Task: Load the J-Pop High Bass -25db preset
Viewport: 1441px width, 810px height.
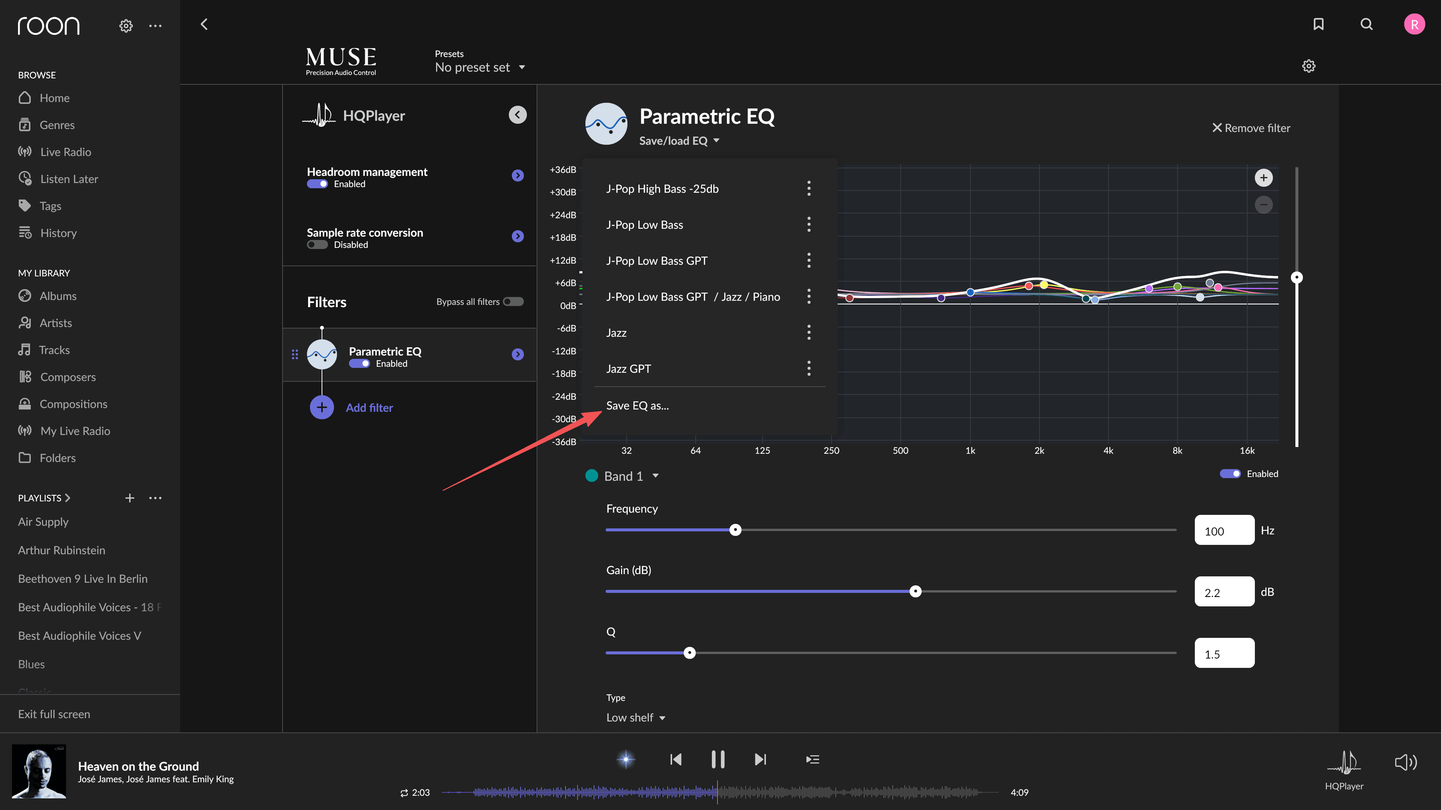Action: click(x=662, y=188)
